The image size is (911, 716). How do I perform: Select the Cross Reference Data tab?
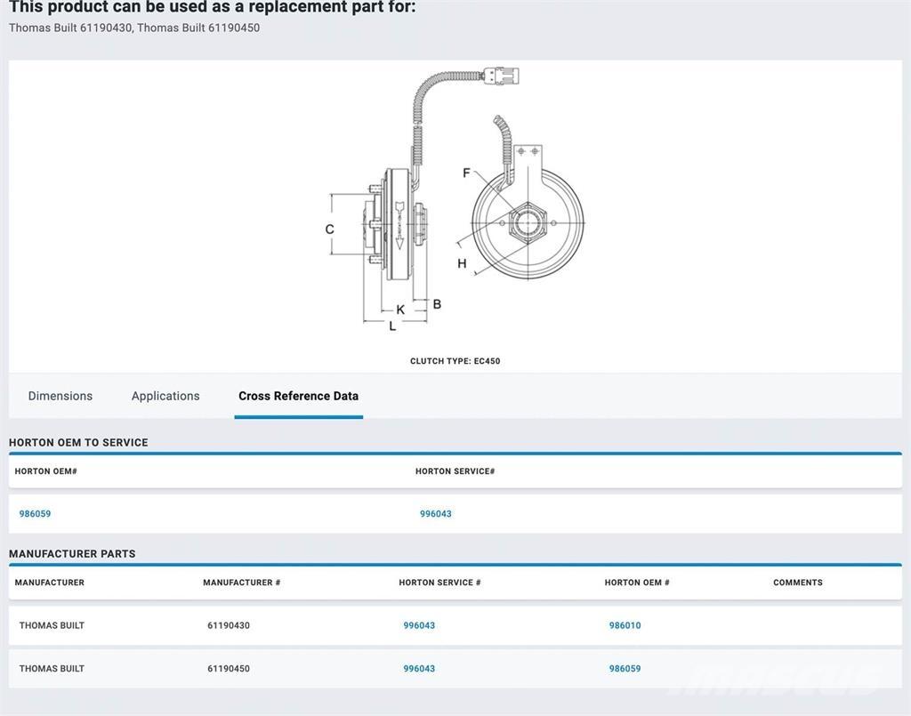(x=299, y=396)
